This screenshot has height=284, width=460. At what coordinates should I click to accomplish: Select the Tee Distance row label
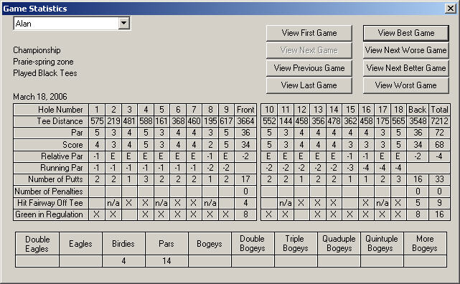(x=51, y=121)
